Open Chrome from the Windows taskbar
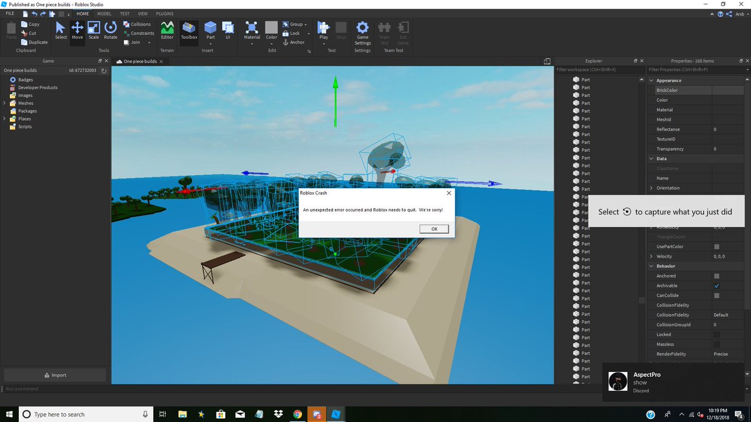751x422 pixels. point(297,414)
